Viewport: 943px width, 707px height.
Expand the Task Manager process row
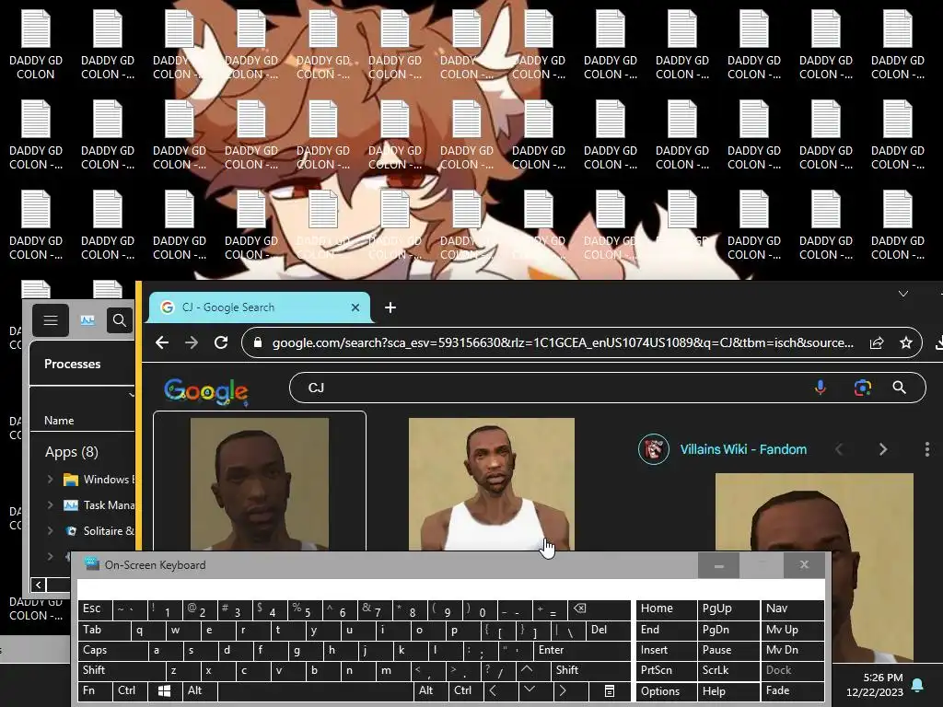point(51,505)
